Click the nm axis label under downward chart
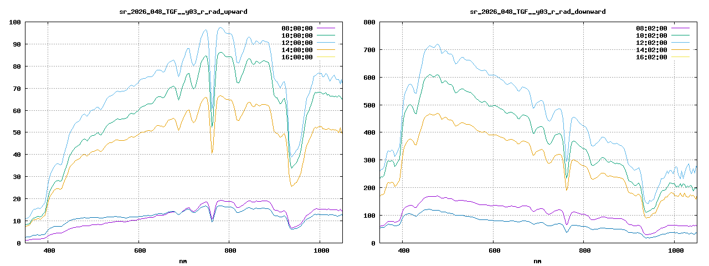Screen dimensions: 709x266 click(x=538, y=260)
